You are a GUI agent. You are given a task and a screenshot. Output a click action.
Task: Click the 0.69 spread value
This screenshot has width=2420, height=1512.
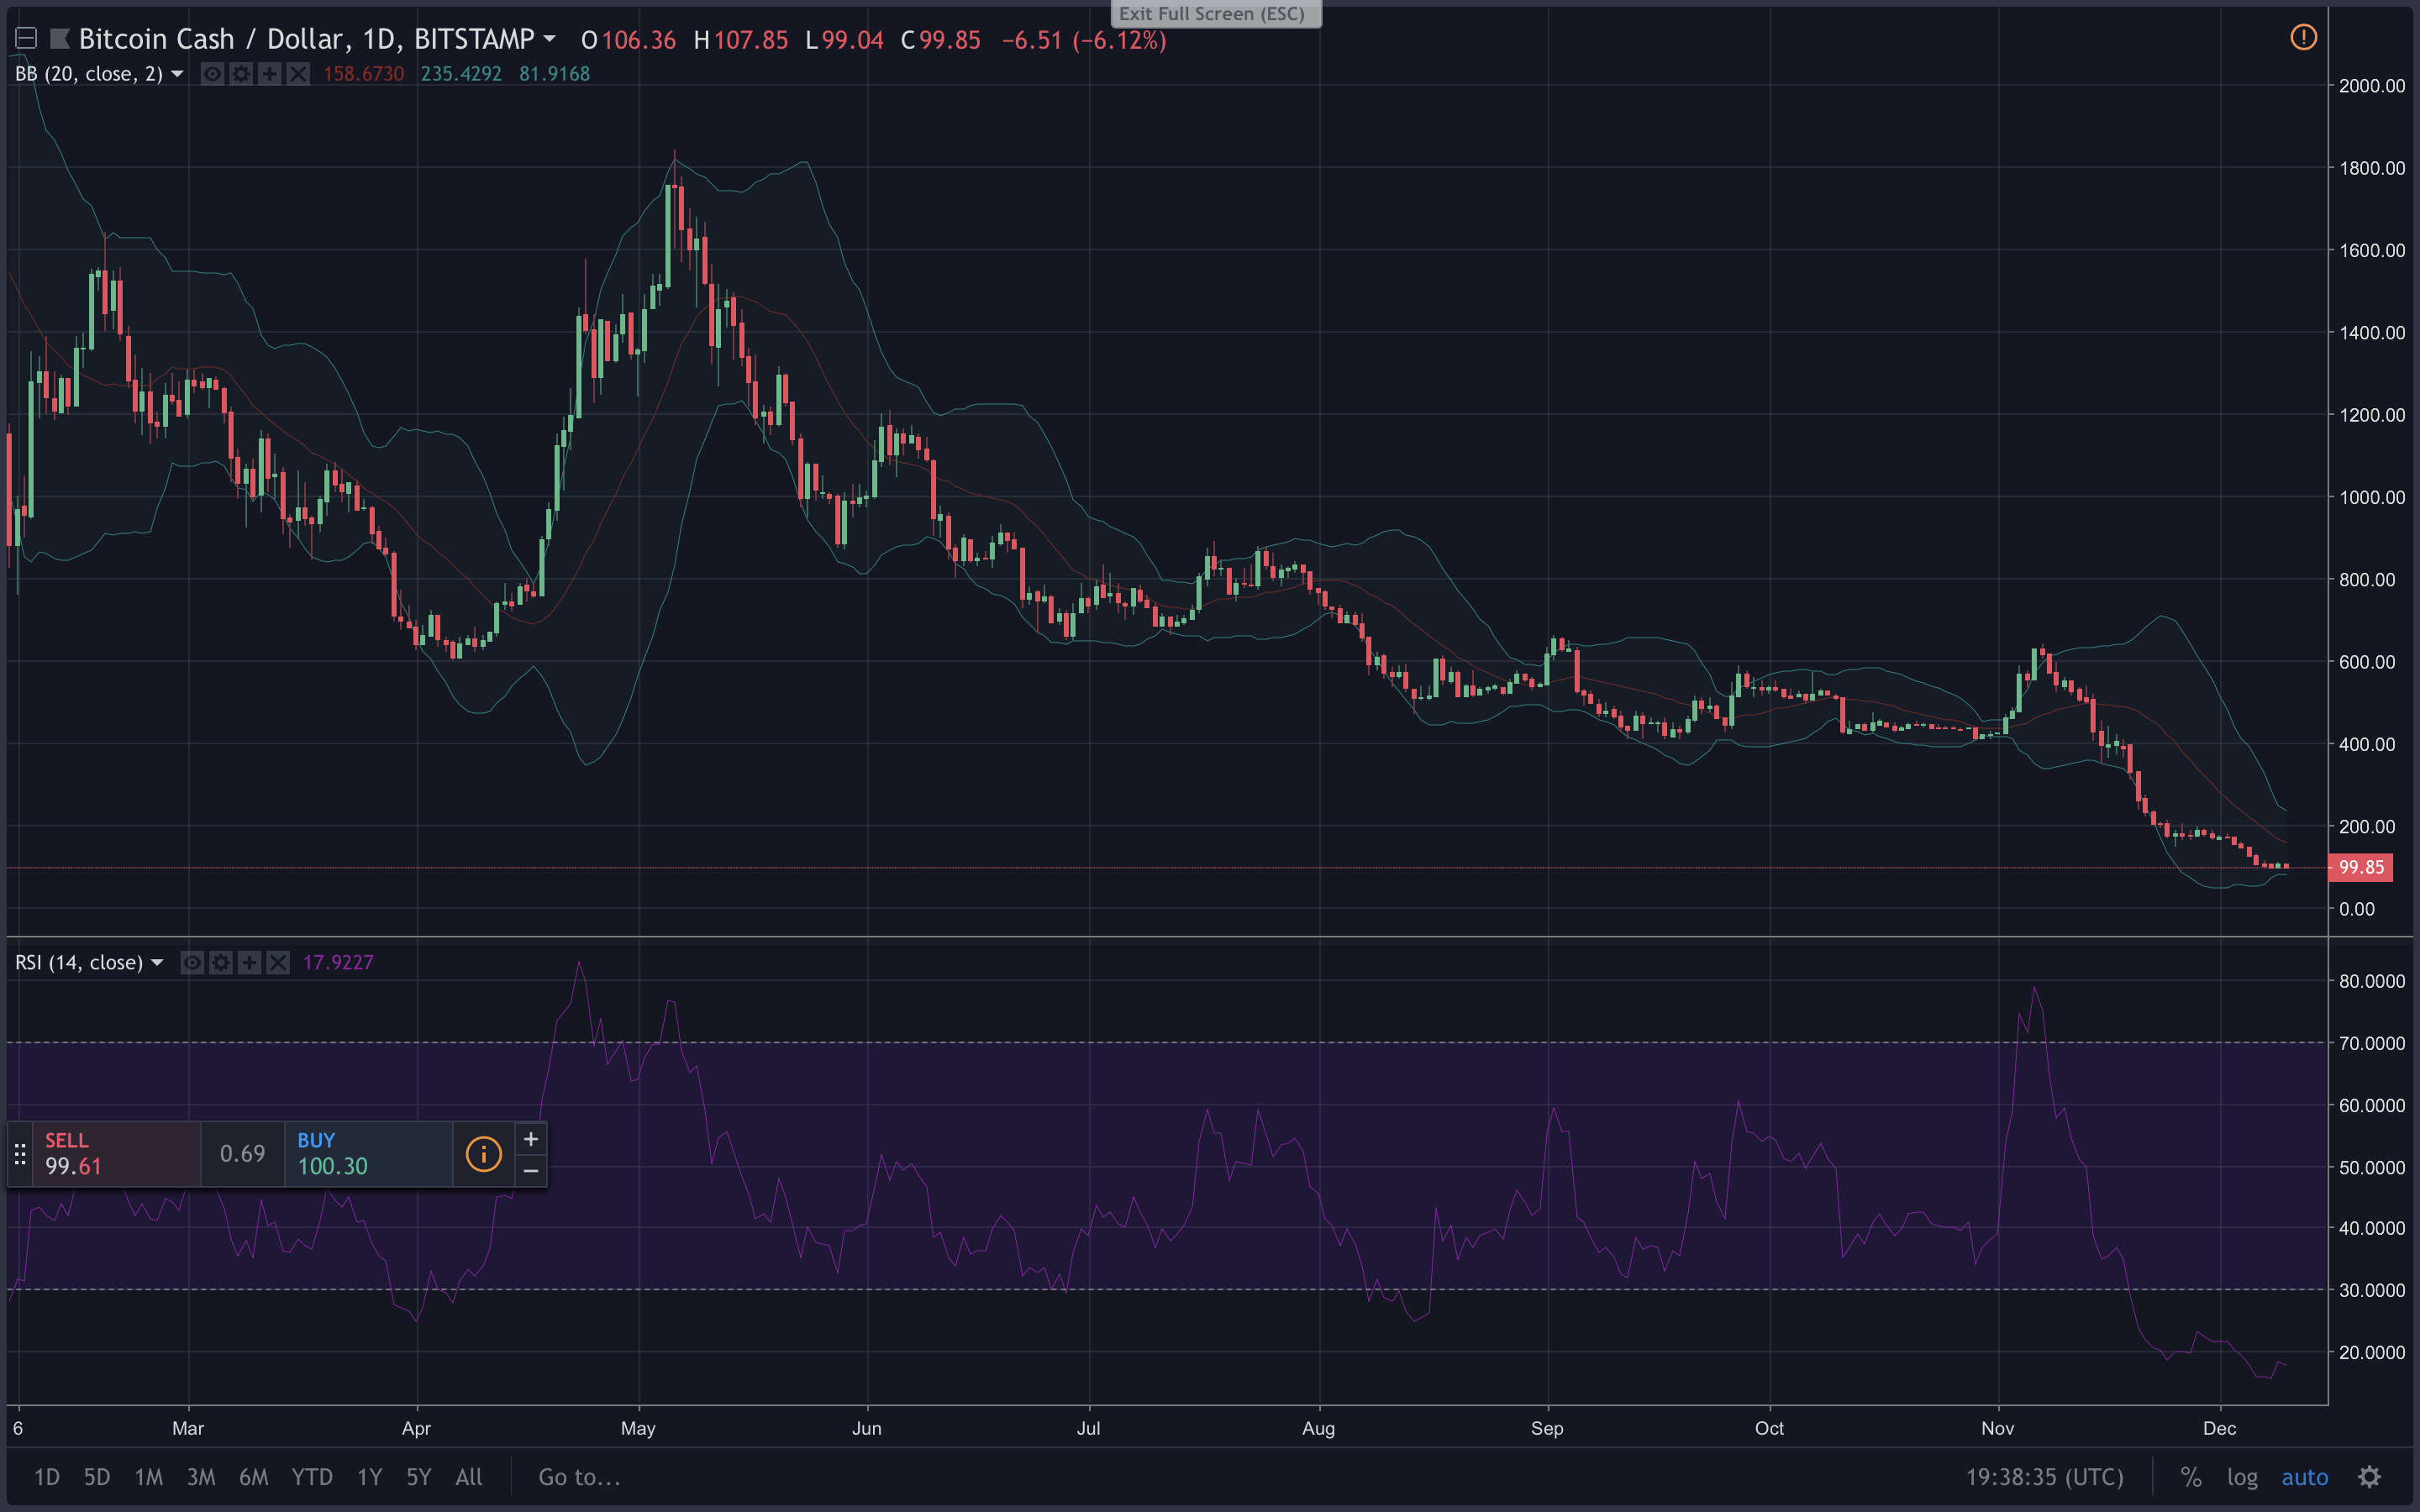pos(243,1154)
